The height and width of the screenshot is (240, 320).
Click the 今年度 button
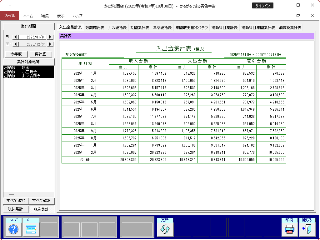tap(16, 54)
